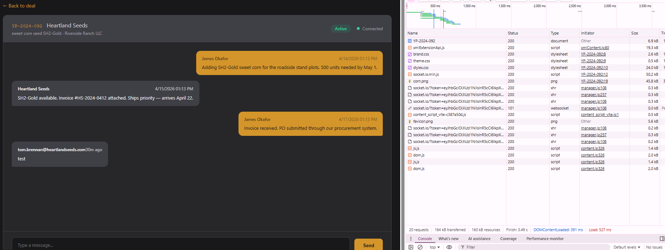Open the 'top' JavaScript context dropdown
This screenshot has width=665, height=250.
pyautogui.click(x=435, y=247)
